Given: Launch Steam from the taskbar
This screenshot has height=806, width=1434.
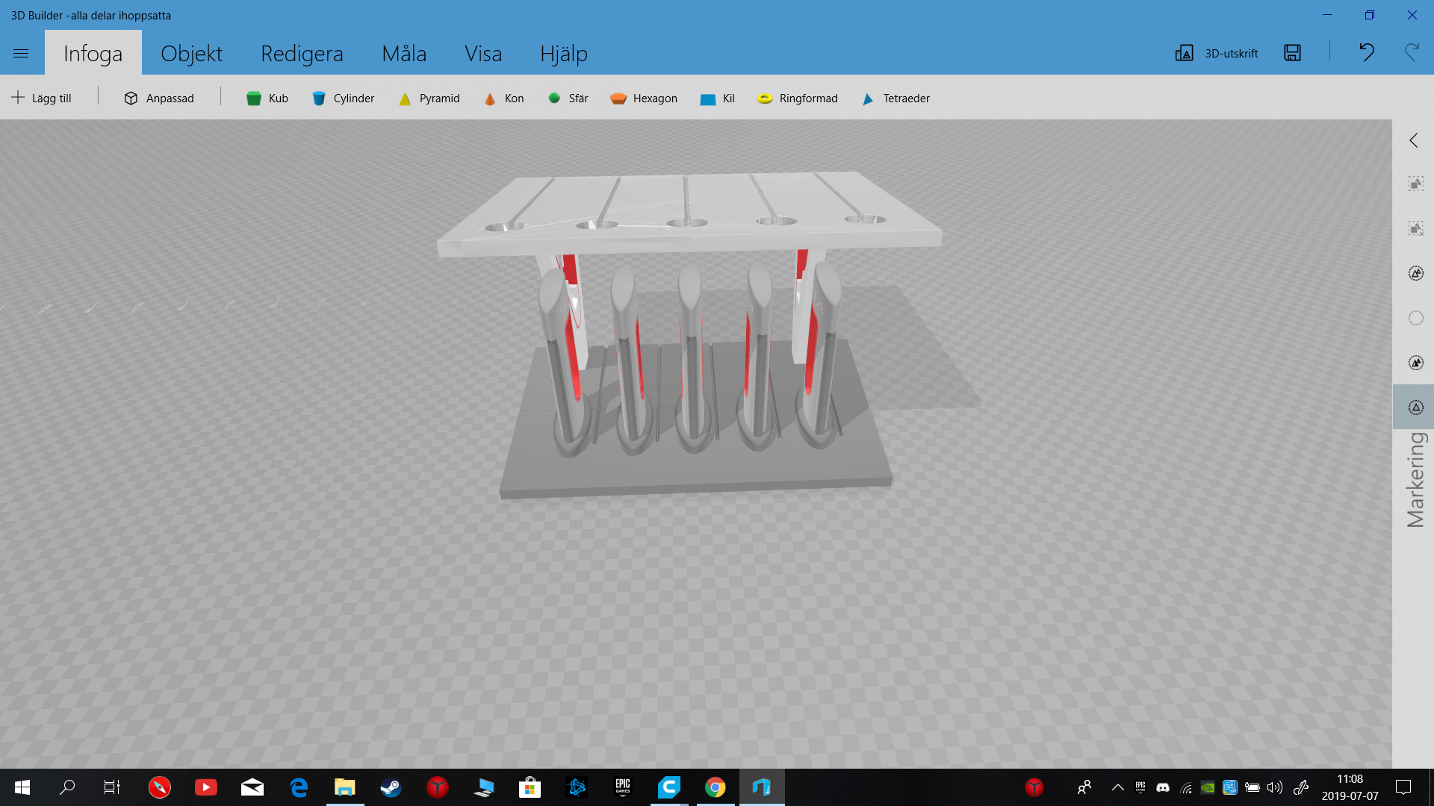Looking at the screenshot, I should click(x=391, y=787).
